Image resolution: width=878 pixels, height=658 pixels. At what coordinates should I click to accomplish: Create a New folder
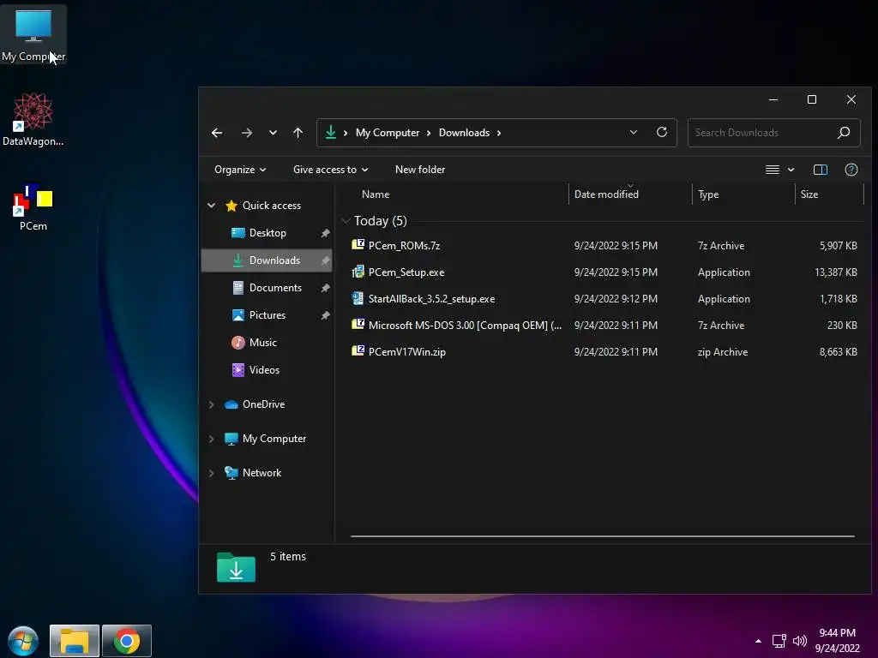click(x=420, y=170)
